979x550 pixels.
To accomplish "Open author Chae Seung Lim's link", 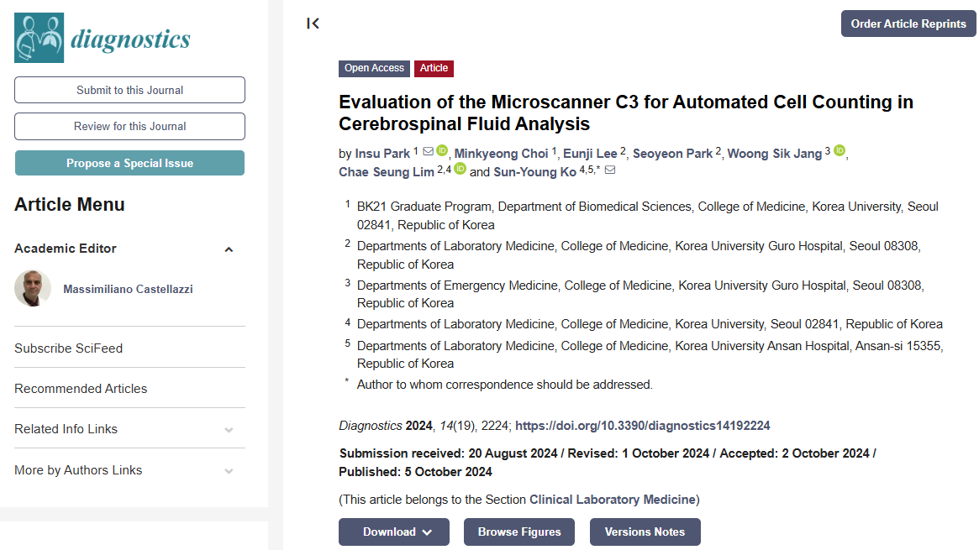I will [387, 172].
